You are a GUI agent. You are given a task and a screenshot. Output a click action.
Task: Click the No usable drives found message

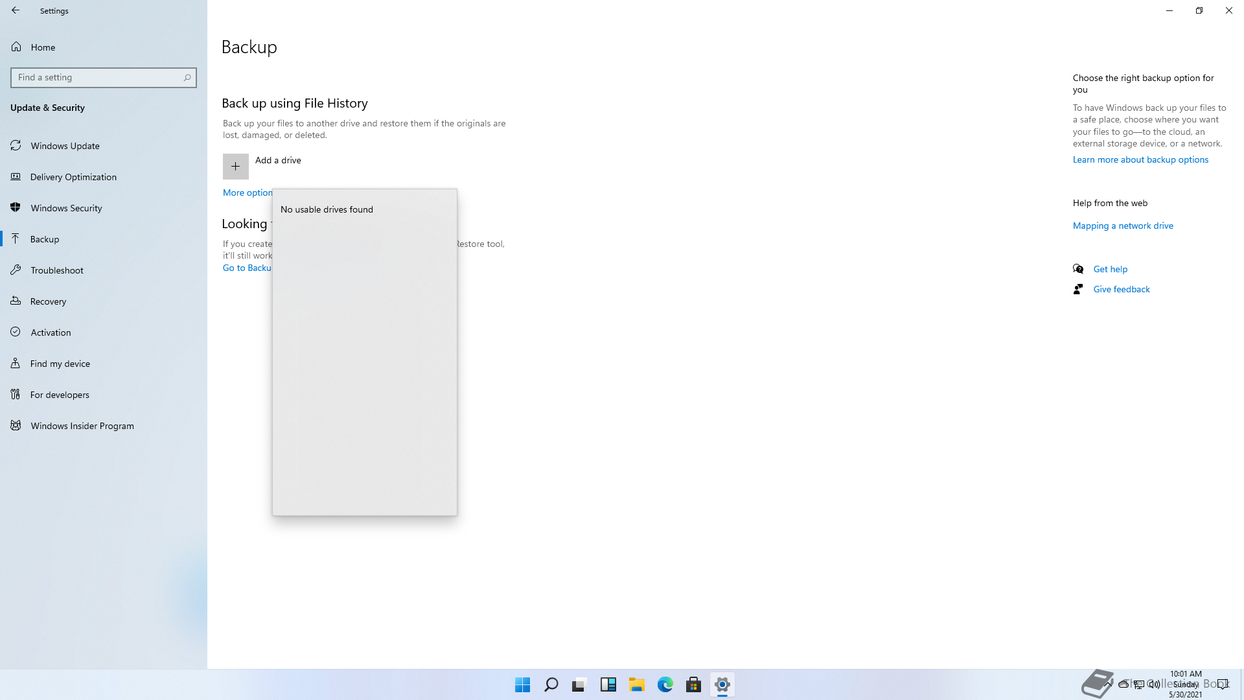click(x=327, y=209)
